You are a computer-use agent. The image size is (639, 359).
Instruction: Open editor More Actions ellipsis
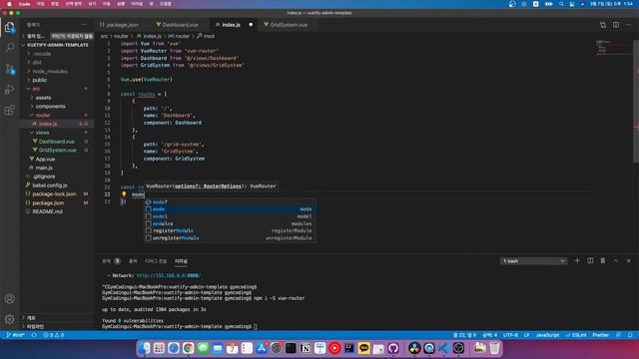click(628, 25)
